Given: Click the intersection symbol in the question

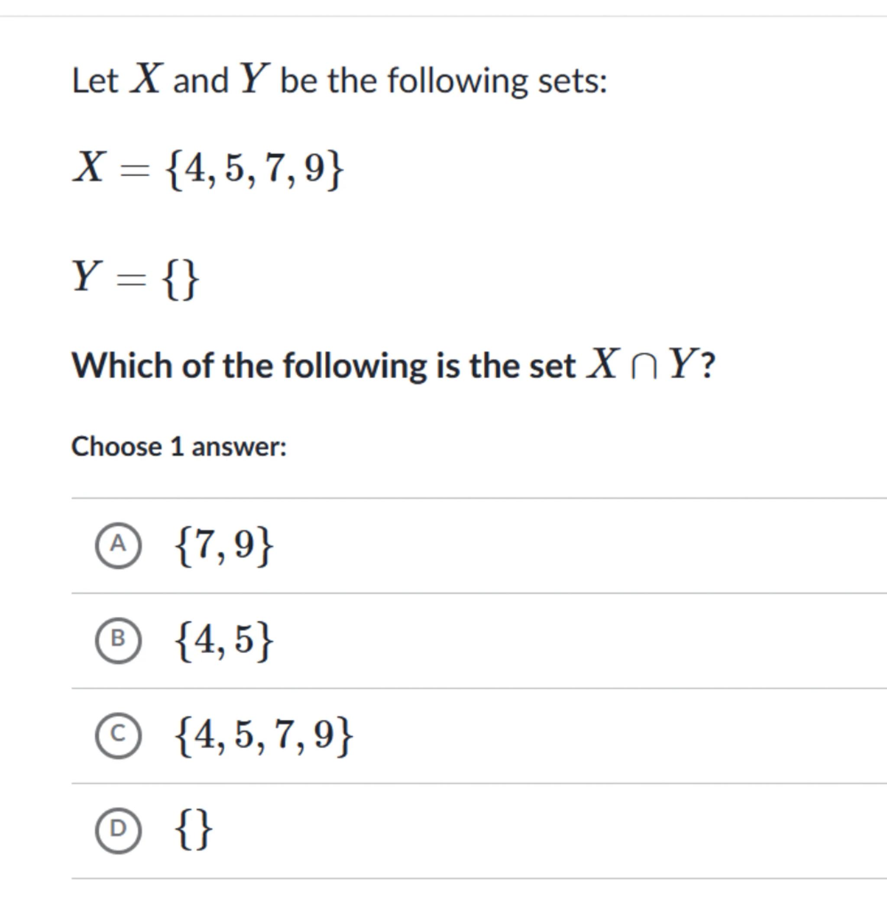Looking at the screenshot, I should pyautogui.click(x=644, y=368).
